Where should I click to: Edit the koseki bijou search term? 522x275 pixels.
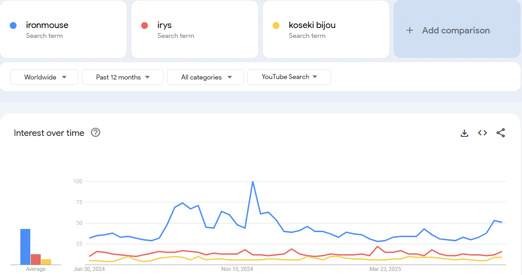[x=312, y=25]
